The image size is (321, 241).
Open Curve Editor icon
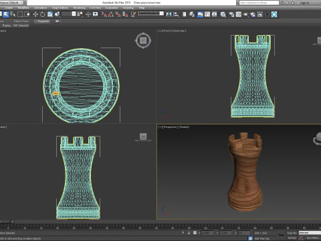tap(207, 14)
